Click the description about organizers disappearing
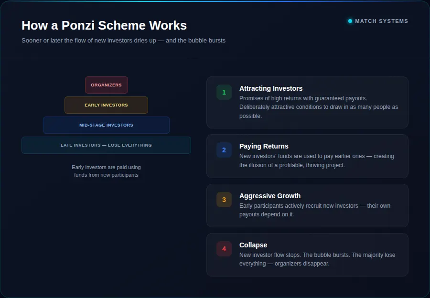 pyautogui.click(x=317, y=259)
